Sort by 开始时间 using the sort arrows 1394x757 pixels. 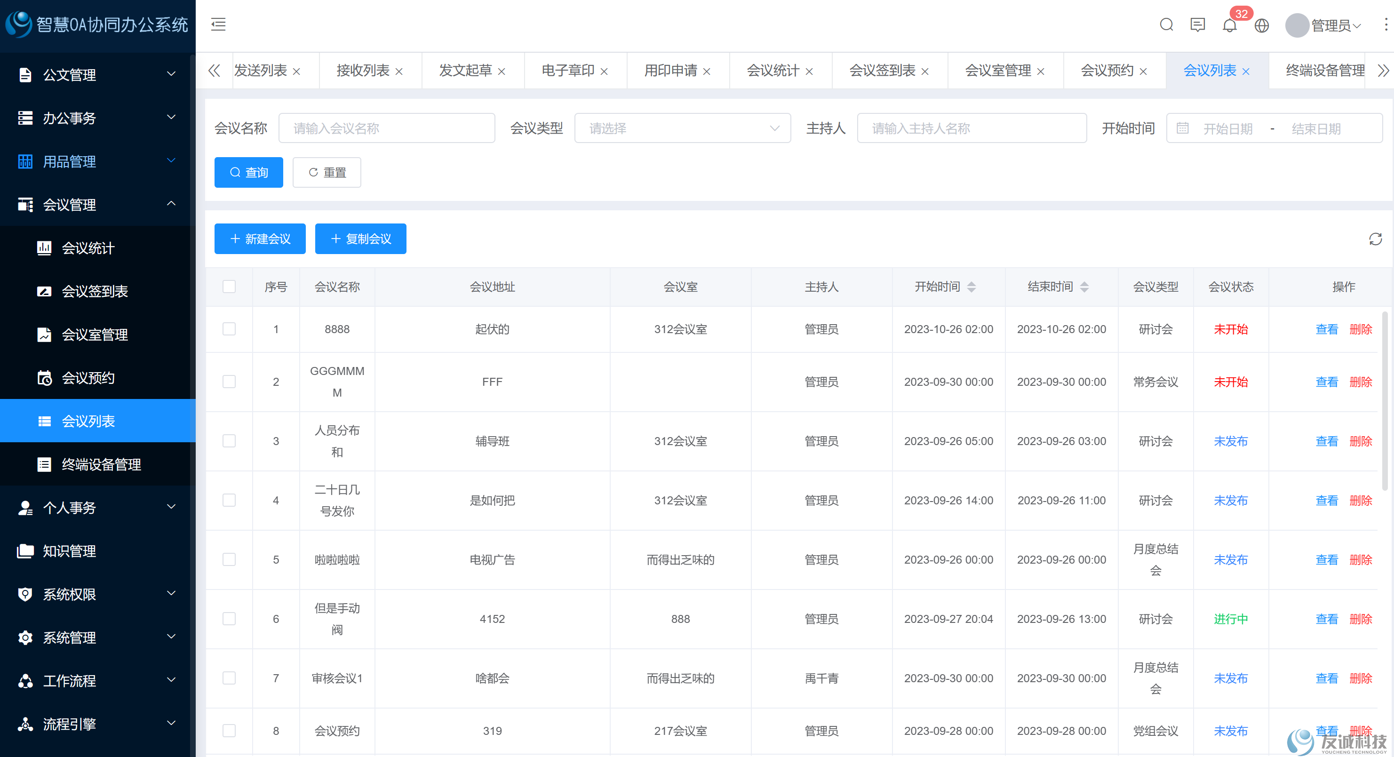point(972,287)
